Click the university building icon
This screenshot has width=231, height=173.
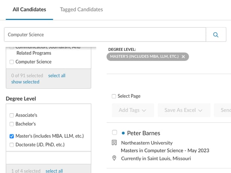pos(114,143)
